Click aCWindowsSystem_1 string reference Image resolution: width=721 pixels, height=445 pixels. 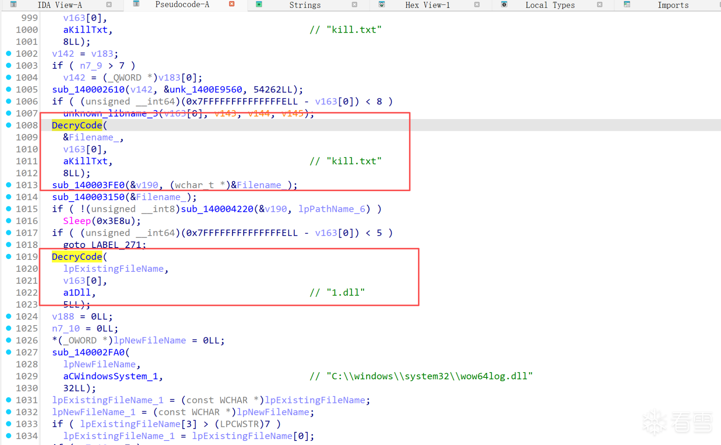pyautogui.click(x=110, y=376)
